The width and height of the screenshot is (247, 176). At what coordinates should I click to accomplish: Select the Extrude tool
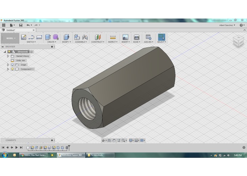48,37
